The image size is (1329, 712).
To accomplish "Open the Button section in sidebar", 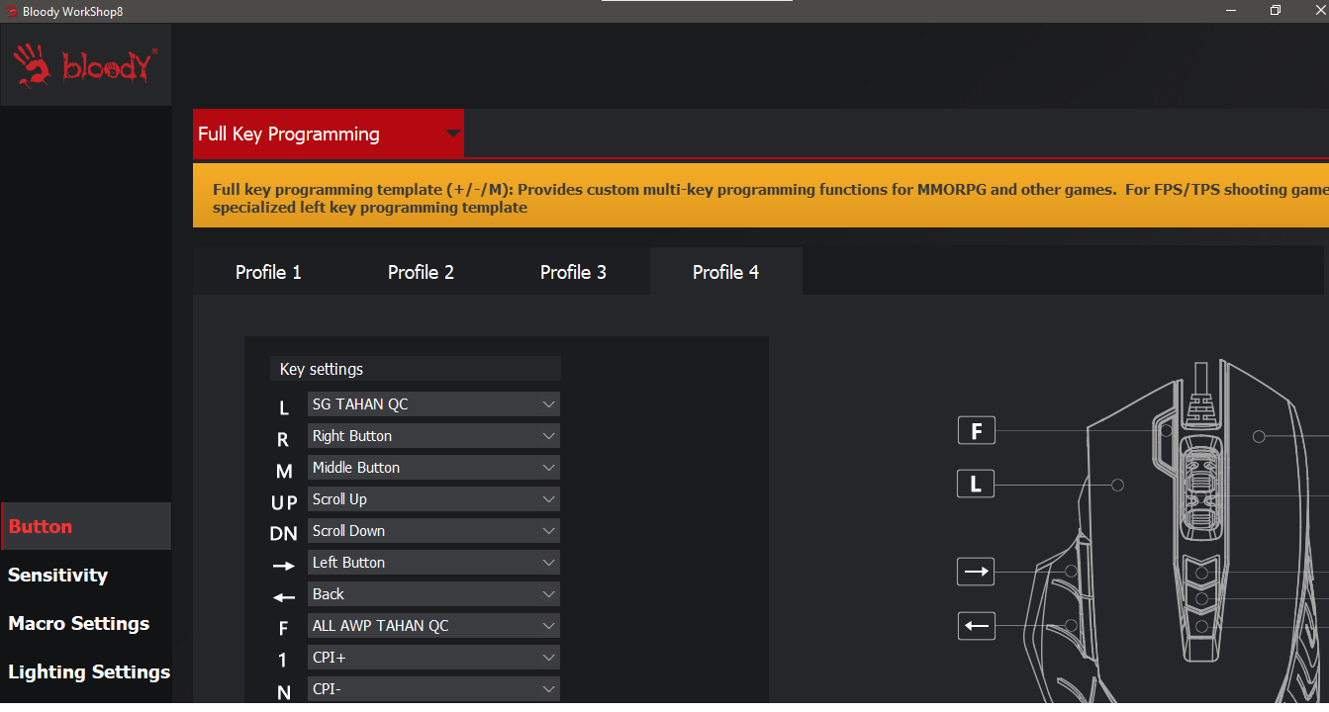I will pos(85,526).
